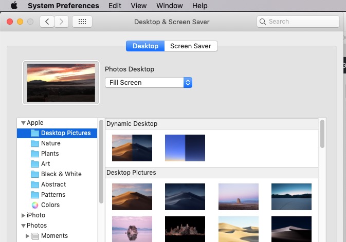Open the View menu

coord(139,6)
